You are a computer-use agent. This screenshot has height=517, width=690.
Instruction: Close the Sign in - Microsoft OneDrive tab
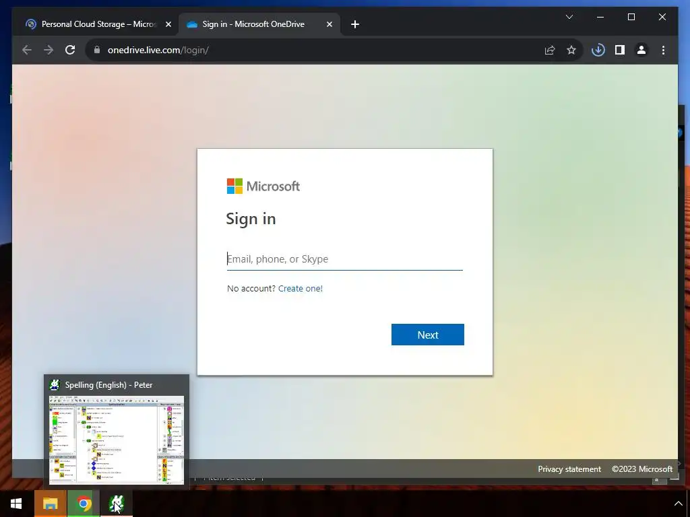[x=329, y=25]
